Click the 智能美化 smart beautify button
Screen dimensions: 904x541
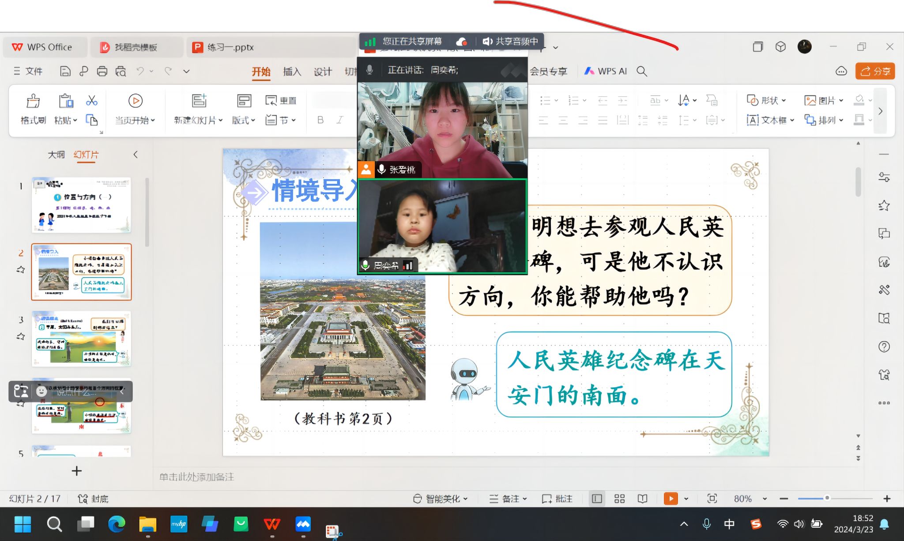pyautogui.click(x=440, y=499)
